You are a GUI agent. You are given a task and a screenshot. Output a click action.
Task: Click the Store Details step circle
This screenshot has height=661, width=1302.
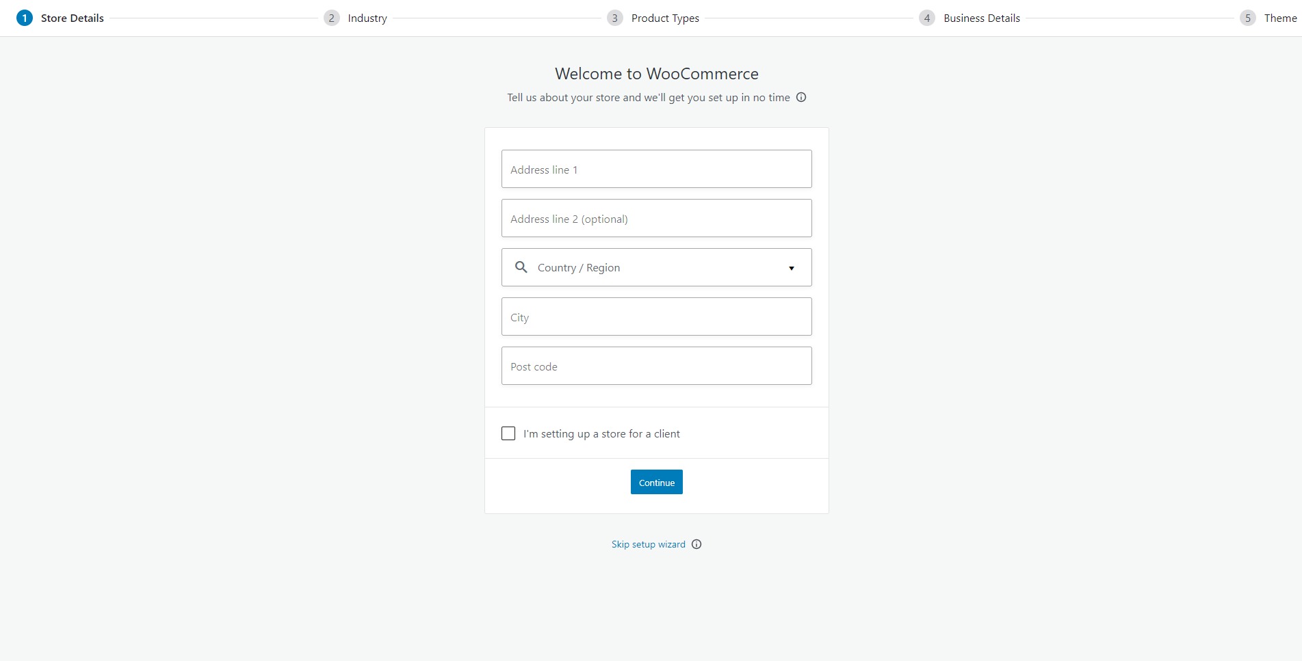point(25,18)
